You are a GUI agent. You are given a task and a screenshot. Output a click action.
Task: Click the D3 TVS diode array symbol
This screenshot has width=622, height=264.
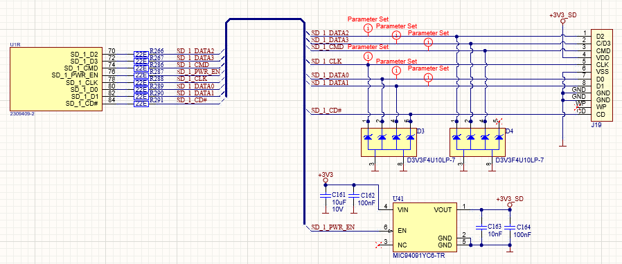tap(389, 142)
